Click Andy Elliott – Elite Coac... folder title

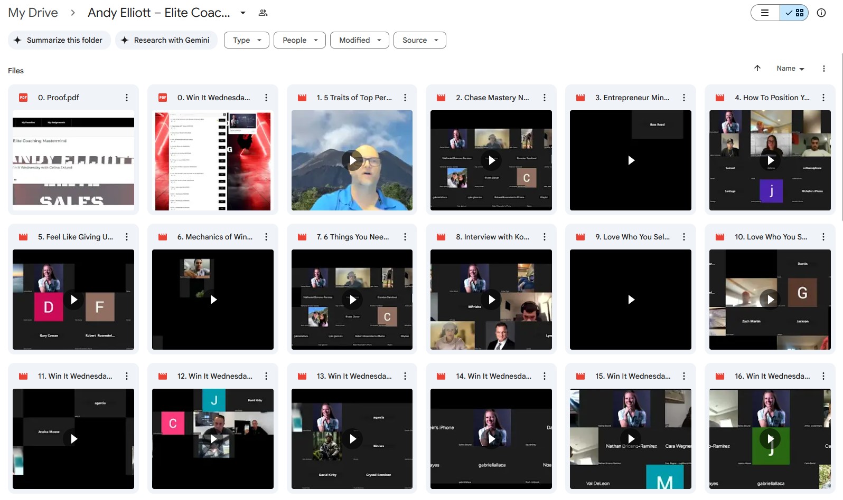[159, 13]
